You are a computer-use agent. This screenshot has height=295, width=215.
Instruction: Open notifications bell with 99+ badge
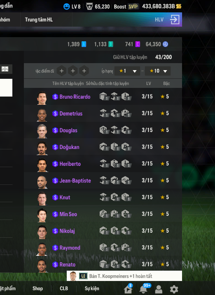pyautogui.click(x=144, y=288)
